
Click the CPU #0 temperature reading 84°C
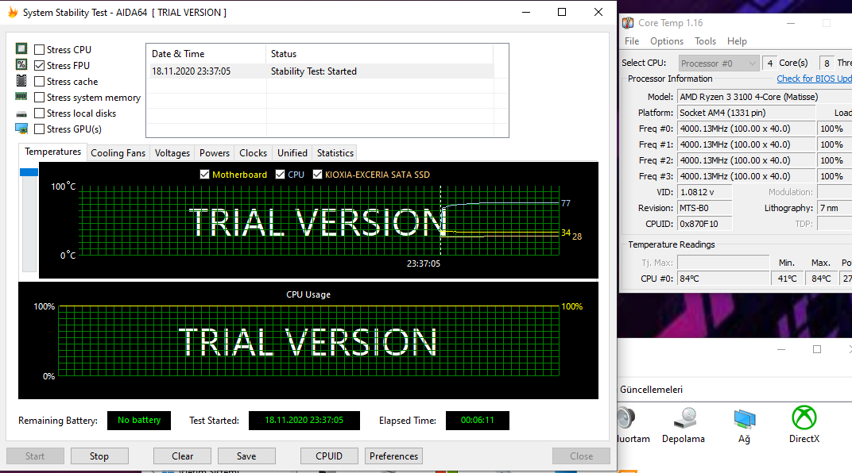click(x=722, y=279)
